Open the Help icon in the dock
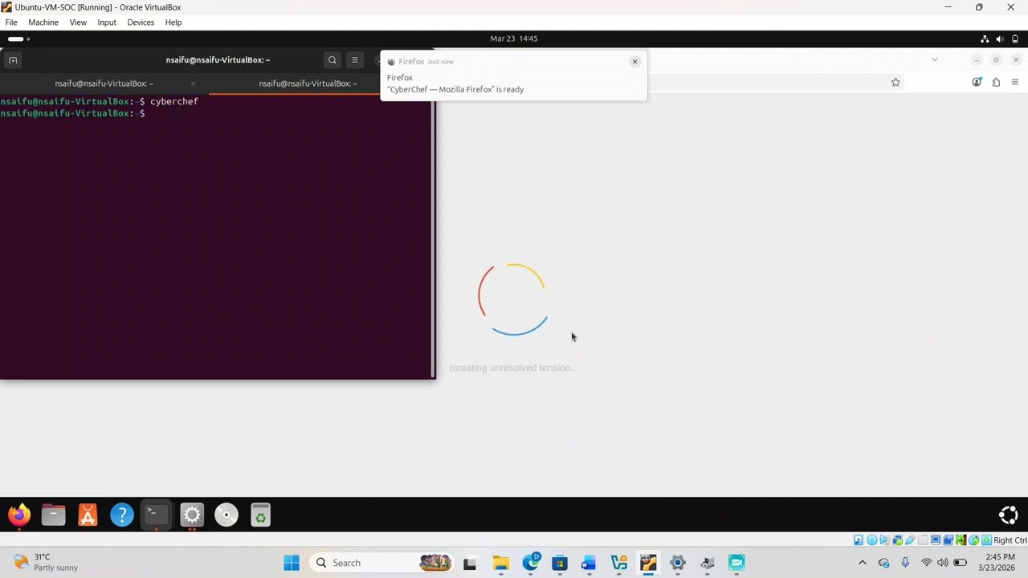 tap(122, 515)
